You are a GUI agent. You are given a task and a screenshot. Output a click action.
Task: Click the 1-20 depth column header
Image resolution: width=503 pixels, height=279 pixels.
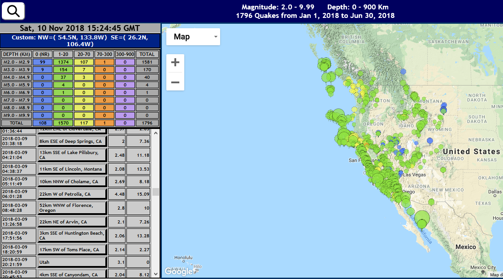64,54
